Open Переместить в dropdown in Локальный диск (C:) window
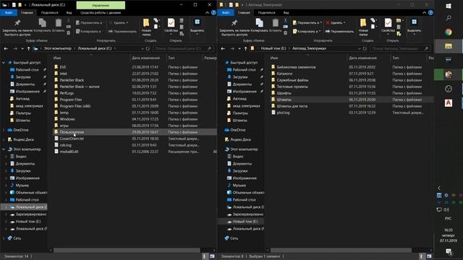 [x=89, y=22]
